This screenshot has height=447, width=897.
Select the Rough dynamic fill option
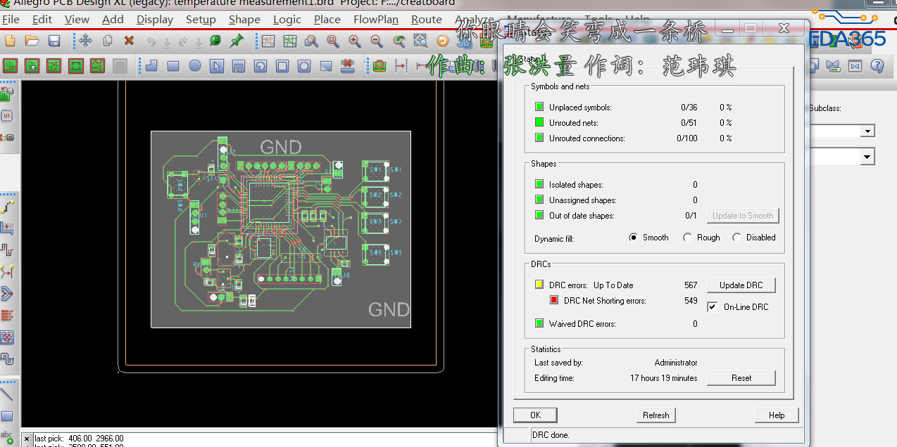point(687,238)
